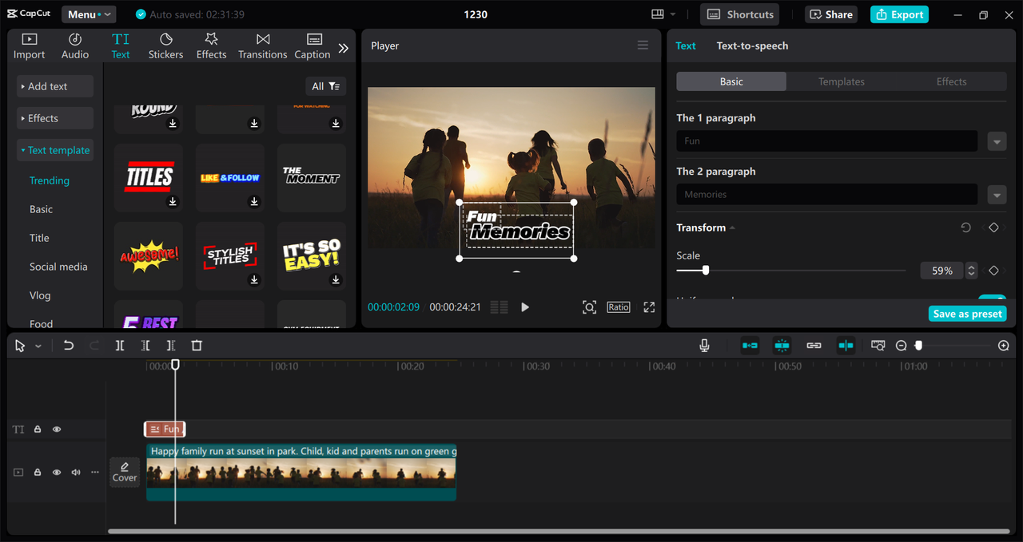Collapse the Transform section
1023x542 pixels.
click(x=732, y=227)
